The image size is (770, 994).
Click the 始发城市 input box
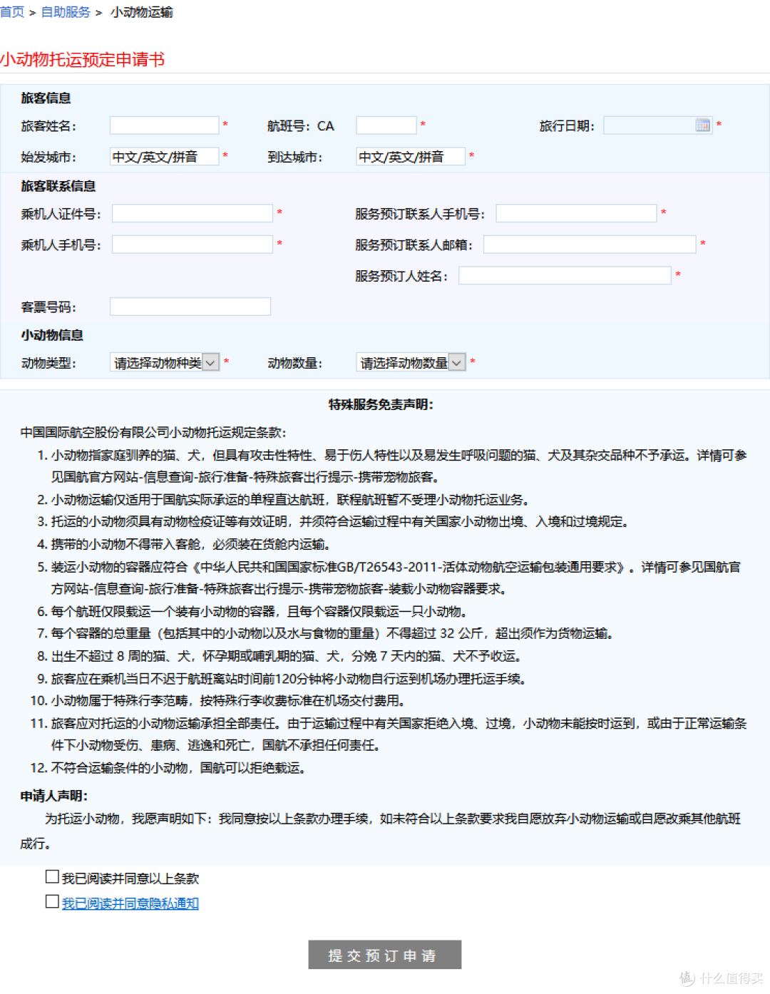pyautogui.click(x=165, y=157)
